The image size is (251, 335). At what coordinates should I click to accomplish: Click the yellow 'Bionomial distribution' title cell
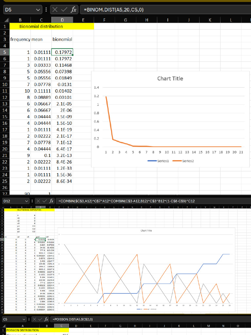[52, 26]
